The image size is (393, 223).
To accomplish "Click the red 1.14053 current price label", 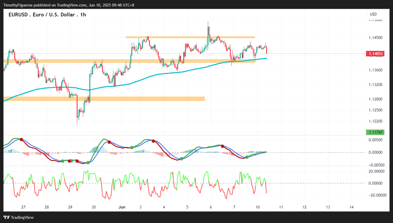I will [375, 54].
